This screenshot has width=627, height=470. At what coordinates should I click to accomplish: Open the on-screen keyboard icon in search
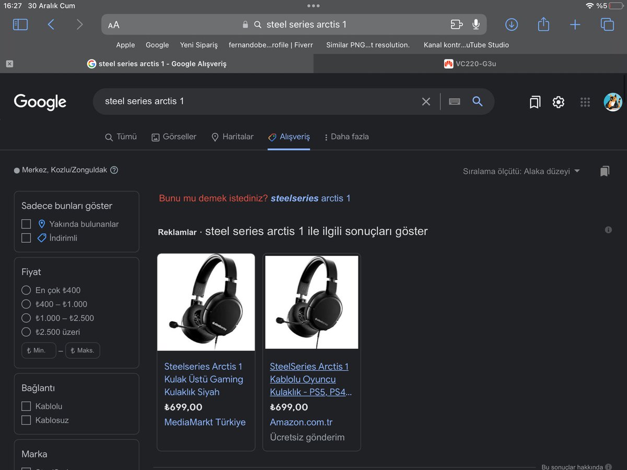pos(455,102)
